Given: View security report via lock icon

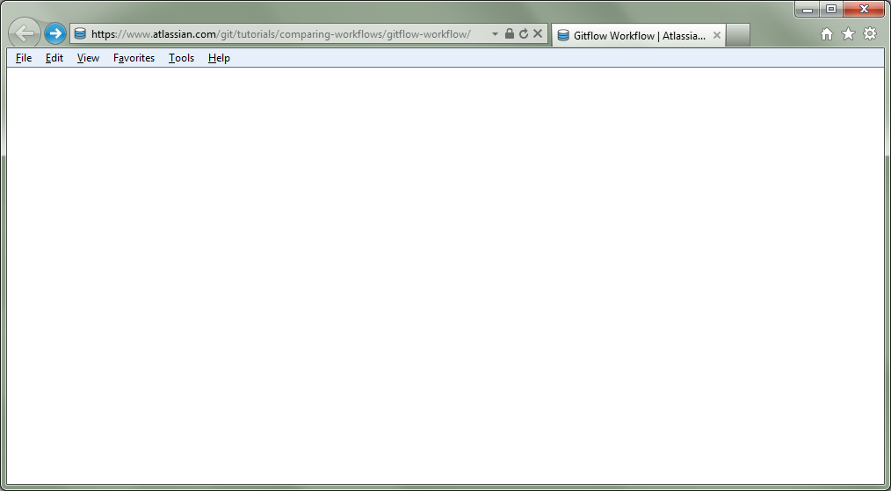Looking at the screenshot, I should tap(510, 34).
